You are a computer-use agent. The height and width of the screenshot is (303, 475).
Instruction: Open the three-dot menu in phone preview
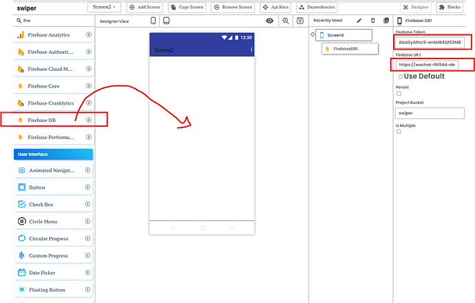click(251, 50)
